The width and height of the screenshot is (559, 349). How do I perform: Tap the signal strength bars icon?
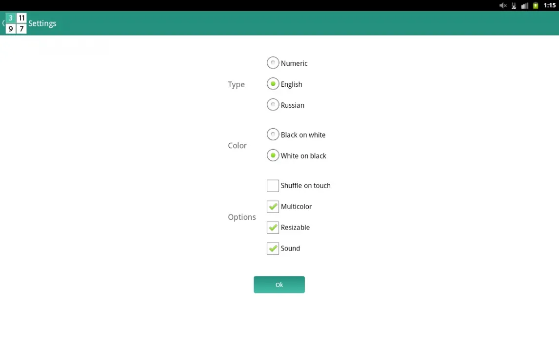(524, 6)
